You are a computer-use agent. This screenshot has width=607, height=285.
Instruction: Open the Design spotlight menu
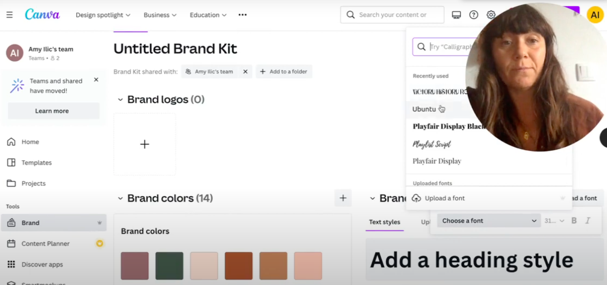pos(103,15)
